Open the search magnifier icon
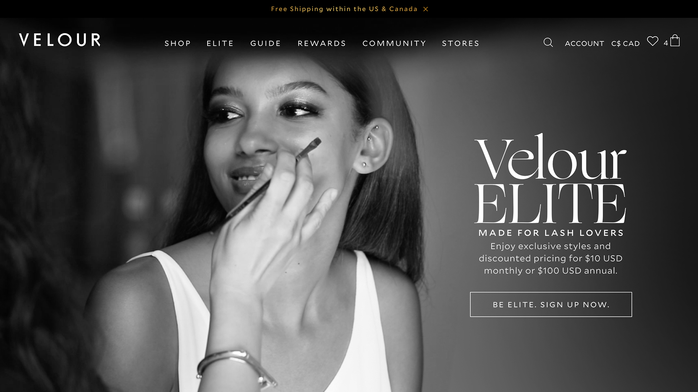This screenshot has width=698, height=392. click(548, 43)
